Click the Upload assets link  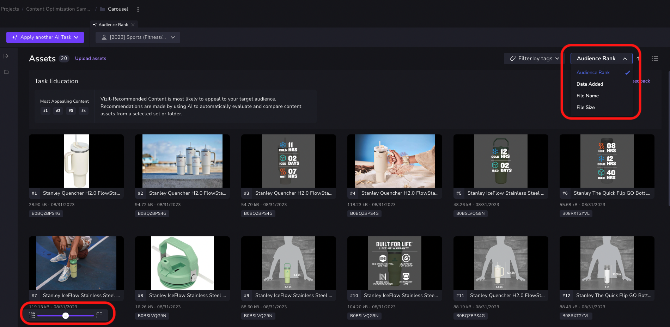[x=91, y=59]
